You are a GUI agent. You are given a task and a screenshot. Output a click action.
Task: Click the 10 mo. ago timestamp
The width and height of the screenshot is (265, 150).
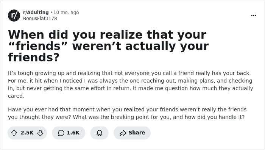66,12
